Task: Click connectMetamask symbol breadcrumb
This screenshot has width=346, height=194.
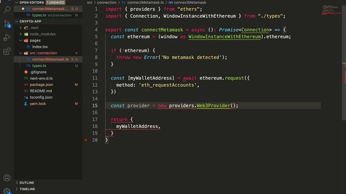Action: tap(190, 2)
